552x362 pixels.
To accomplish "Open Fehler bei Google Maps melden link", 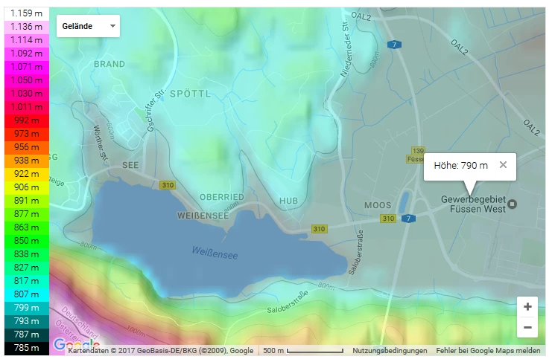I will [x=488, y=350].
